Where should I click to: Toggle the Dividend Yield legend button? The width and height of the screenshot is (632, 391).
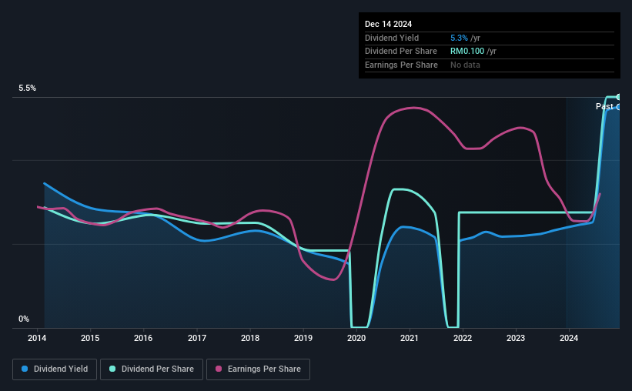(x=55, y=369)
